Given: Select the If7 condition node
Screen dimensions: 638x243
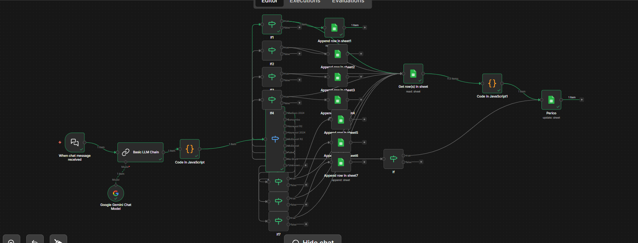Looking at the screenshot, I should 278,221.
